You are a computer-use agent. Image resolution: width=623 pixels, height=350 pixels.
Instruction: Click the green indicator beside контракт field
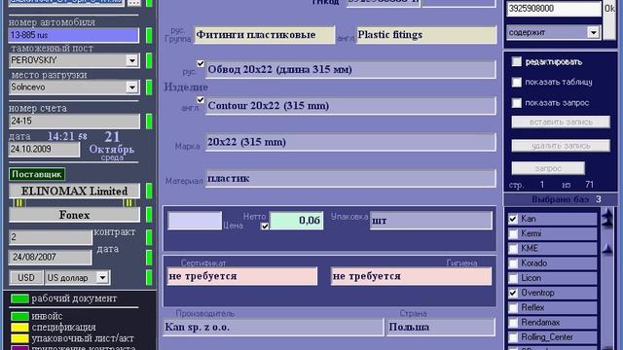coord(149,237)
